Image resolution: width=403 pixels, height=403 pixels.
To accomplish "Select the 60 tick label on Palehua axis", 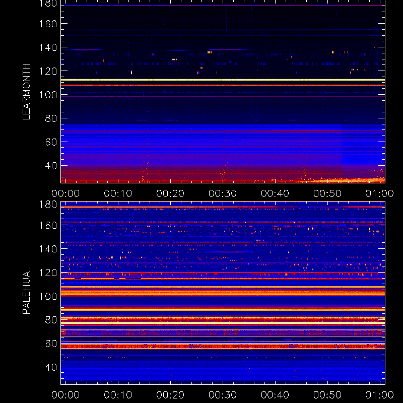I will 51,344.
